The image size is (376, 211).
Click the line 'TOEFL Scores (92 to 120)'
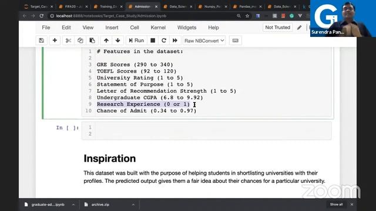point(136,71)
